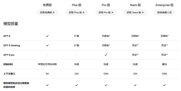Click the GPT-5 pro checkmark under Pro 版
The image size is (181, 91).
106,55
